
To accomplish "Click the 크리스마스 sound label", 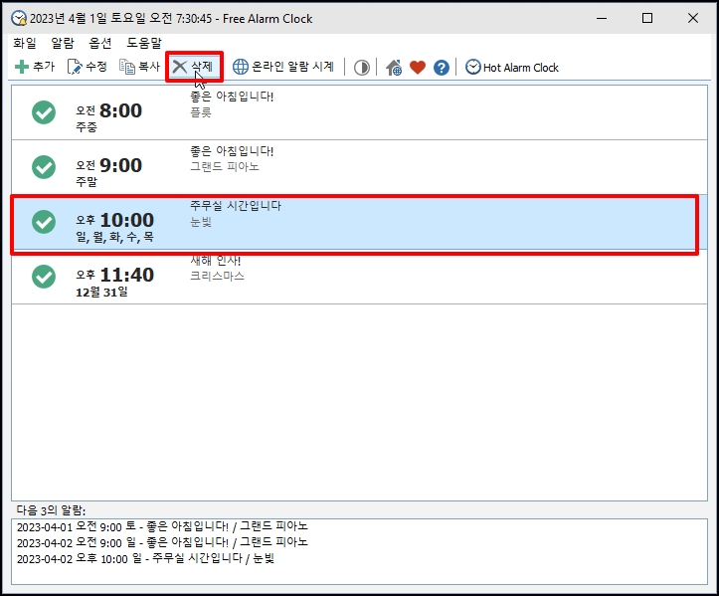I will coord(218,276).
